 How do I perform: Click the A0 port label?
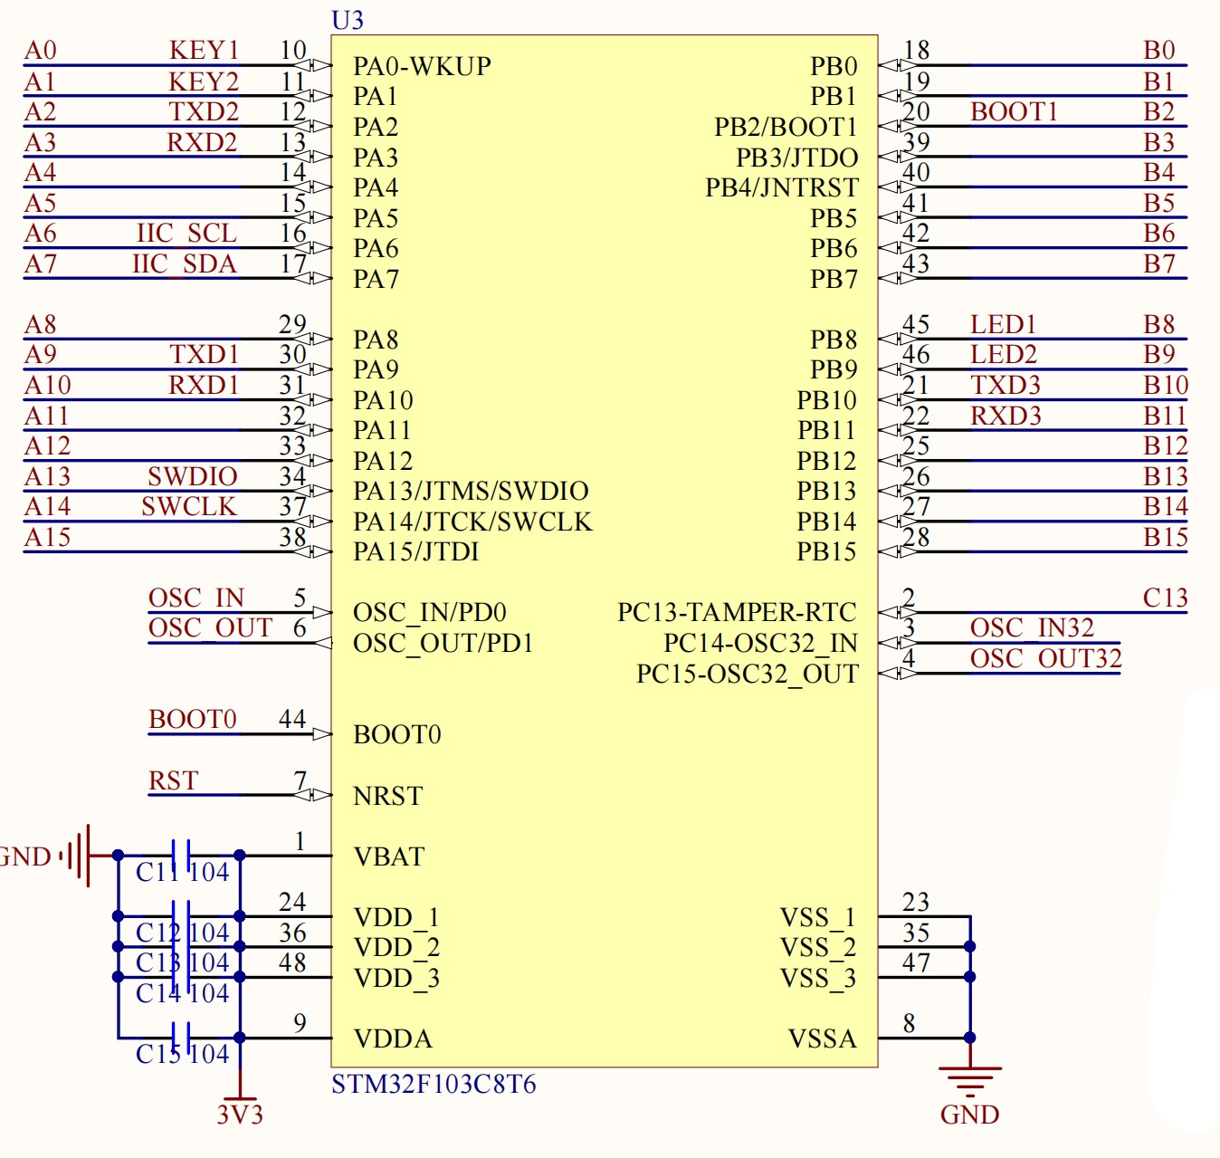click(x=41, y=50)
